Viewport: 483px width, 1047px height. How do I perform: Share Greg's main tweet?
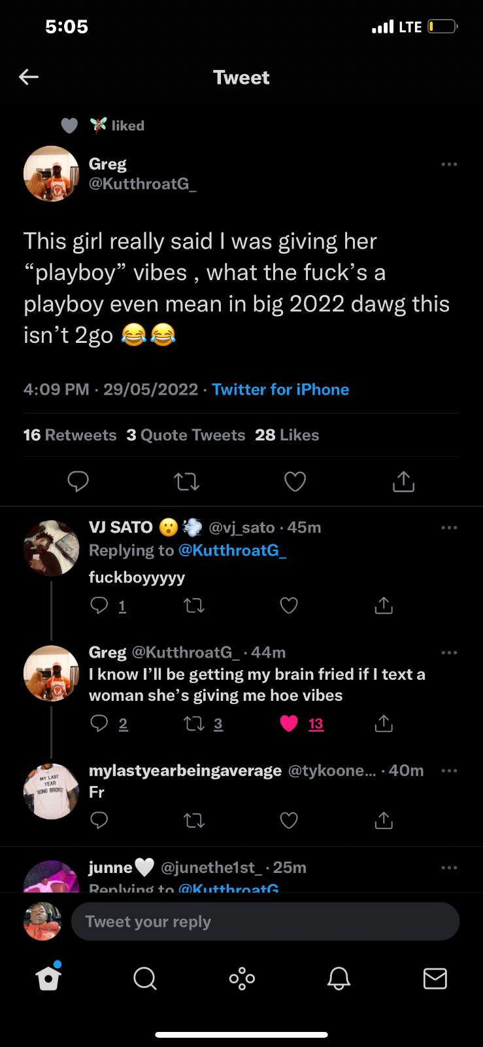tap(403, 482)
